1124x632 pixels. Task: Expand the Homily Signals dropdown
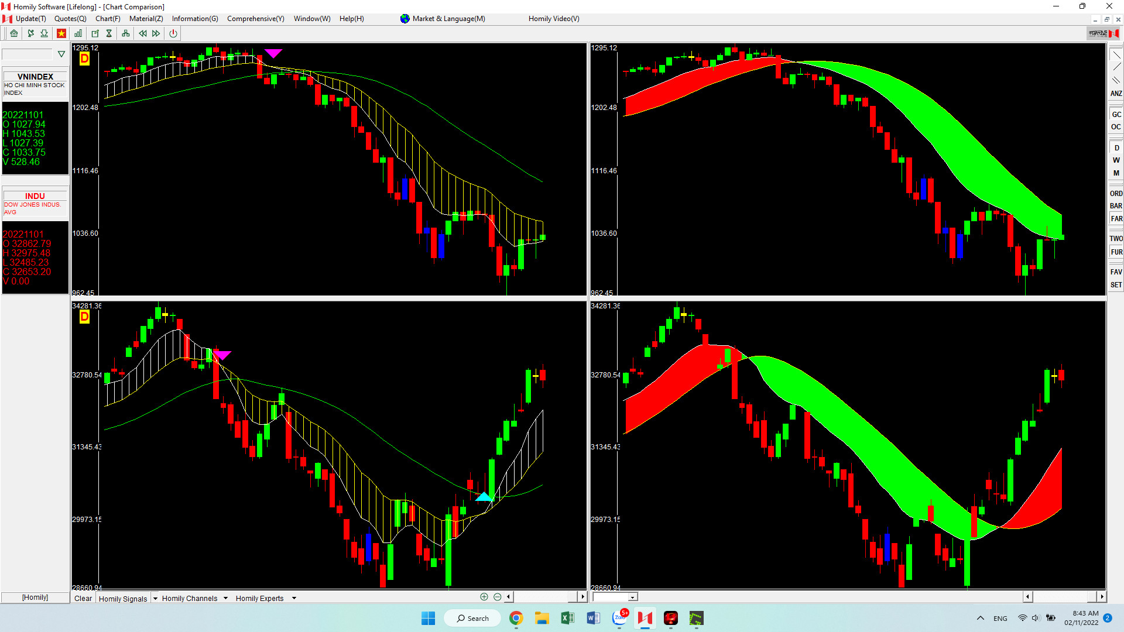(155, 598)
